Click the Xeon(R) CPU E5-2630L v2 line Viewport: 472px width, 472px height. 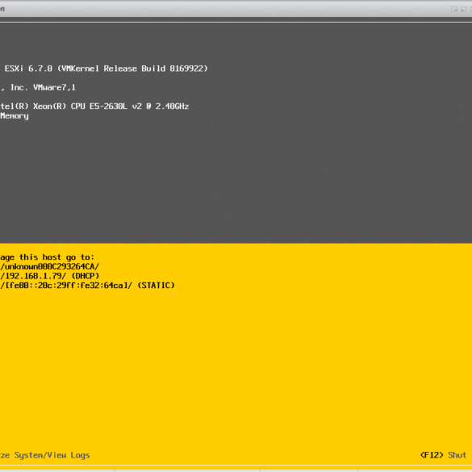pos(94,107)
